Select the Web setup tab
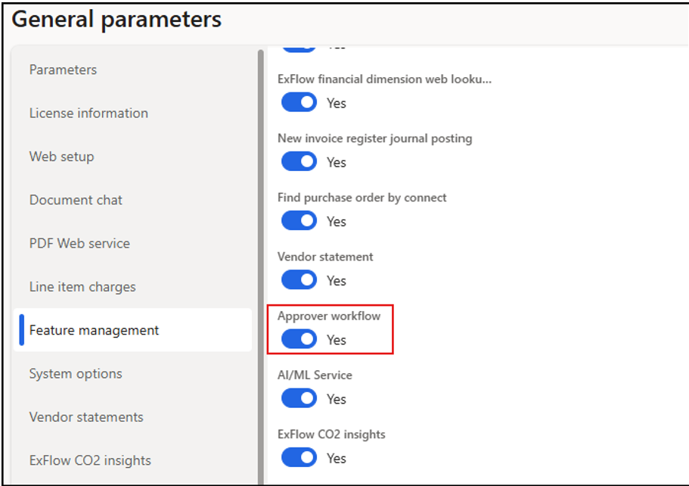The height and width of the screenshot is (486, 689). [61, 157]
